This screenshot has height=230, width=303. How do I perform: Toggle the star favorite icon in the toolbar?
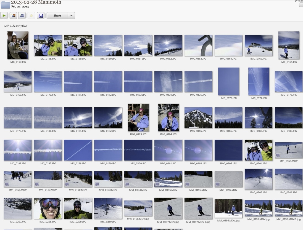point(31,15)
